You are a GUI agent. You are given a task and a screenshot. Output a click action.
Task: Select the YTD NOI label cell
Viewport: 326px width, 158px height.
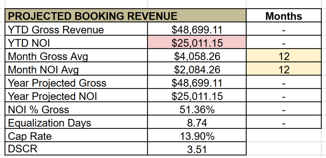tap(76, 43)
